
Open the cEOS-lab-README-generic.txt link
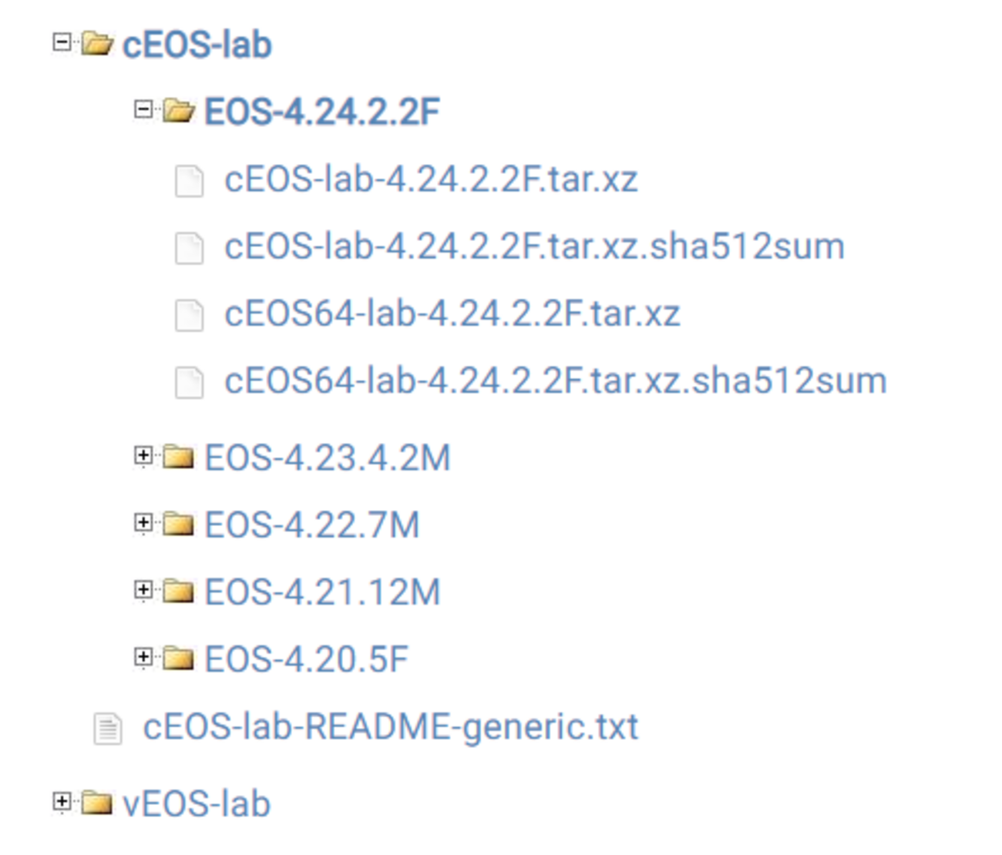click(x=391, y=727)
